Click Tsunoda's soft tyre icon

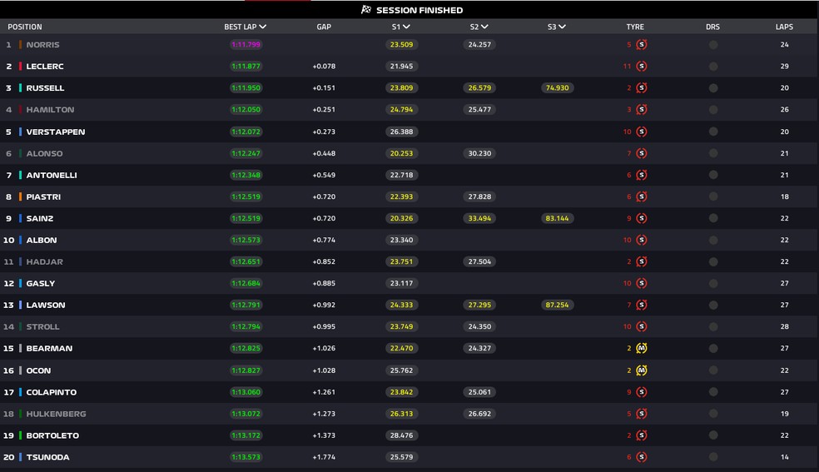tap(642, 457)
